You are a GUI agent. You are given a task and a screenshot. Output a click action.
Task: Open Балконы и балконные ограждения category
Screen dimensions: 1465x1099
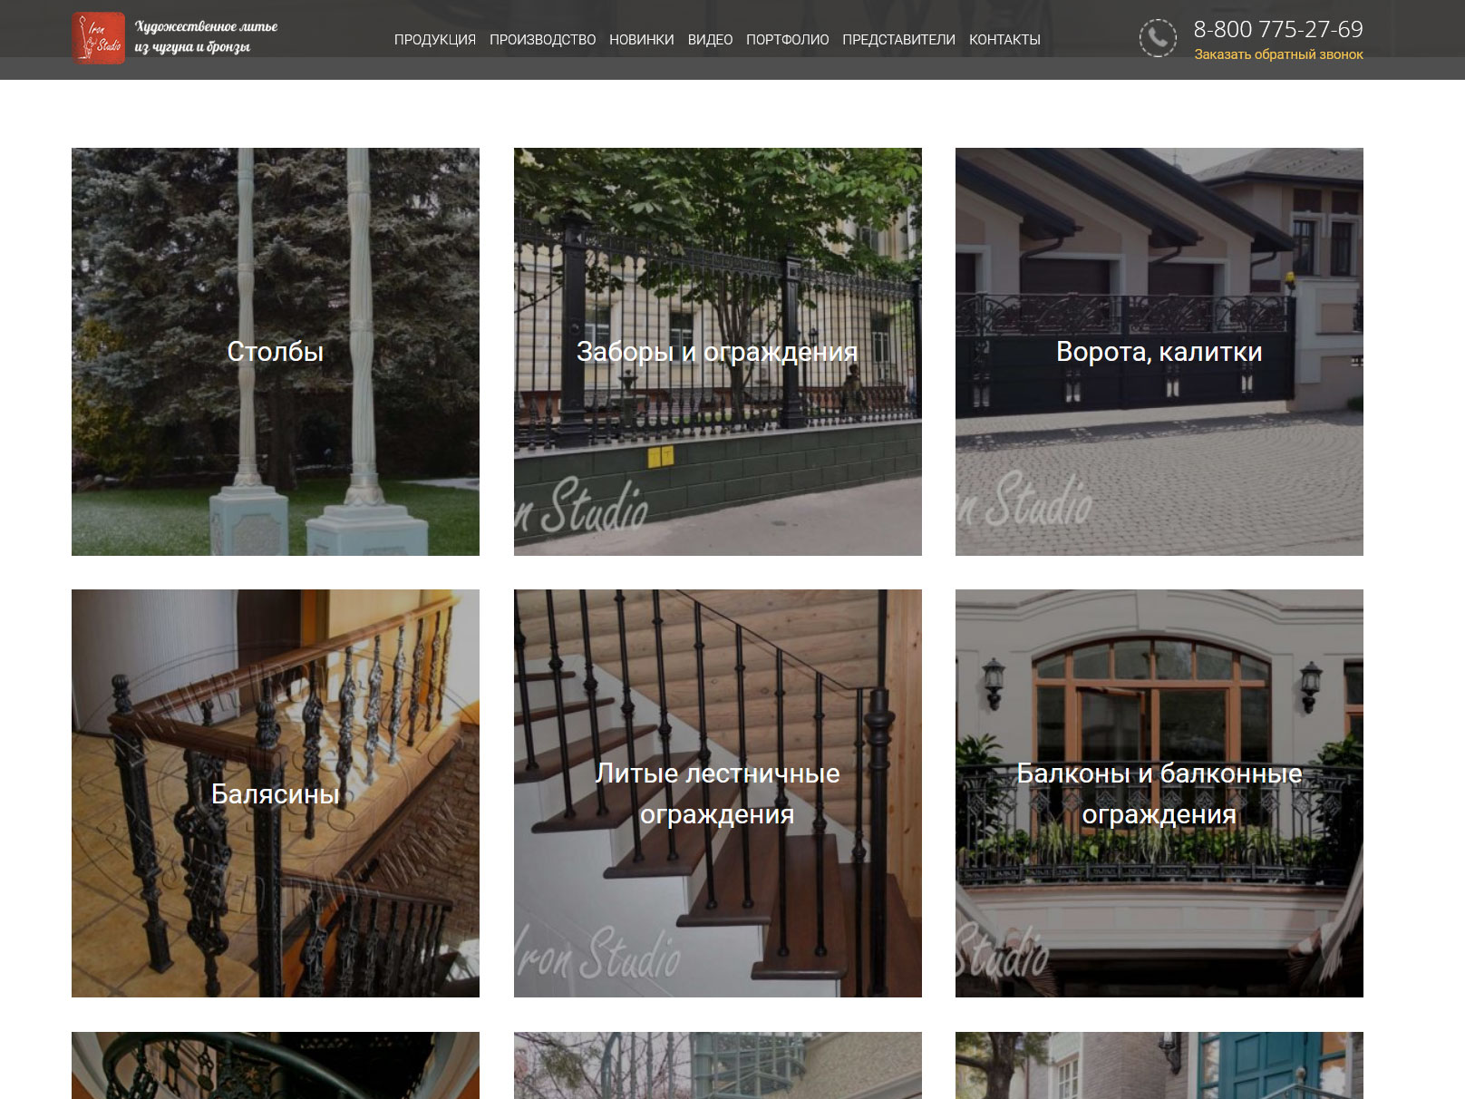[x=1159, y=793]
